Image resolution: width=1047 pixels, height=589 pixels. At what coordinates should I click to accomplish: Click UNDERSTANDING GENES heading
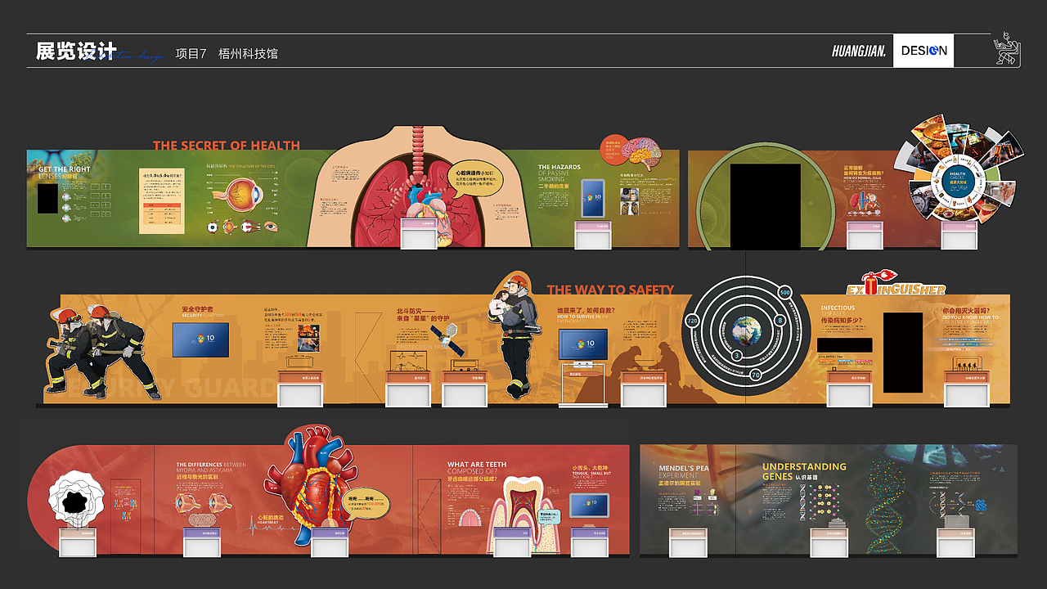coord(804,471)
